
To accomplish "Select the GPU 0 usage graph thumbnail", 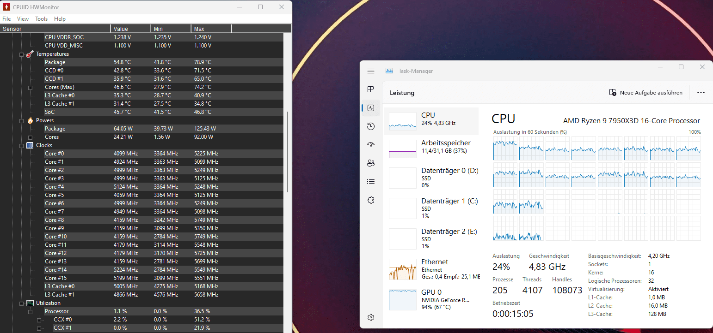I will coord(403,300).
